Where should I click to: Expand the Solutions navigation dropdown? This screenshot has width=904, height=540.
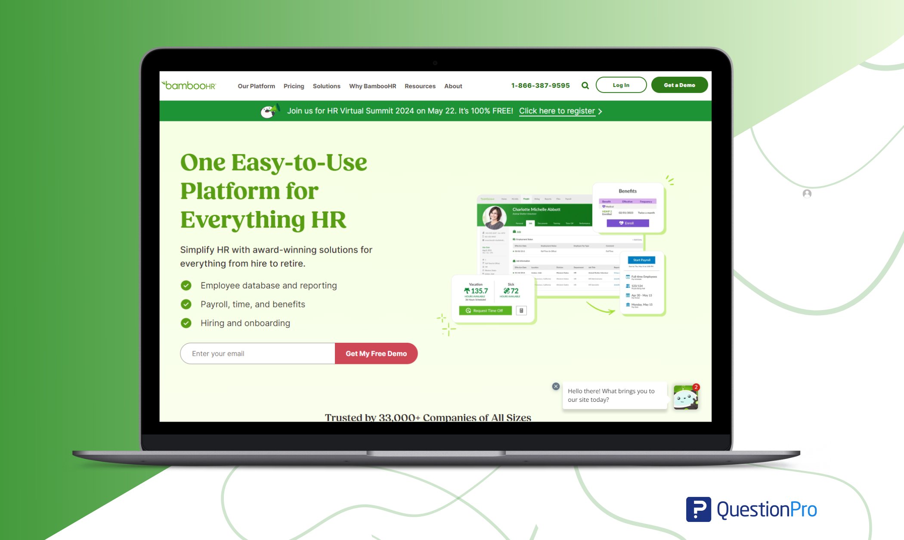(x=326, y=86)
